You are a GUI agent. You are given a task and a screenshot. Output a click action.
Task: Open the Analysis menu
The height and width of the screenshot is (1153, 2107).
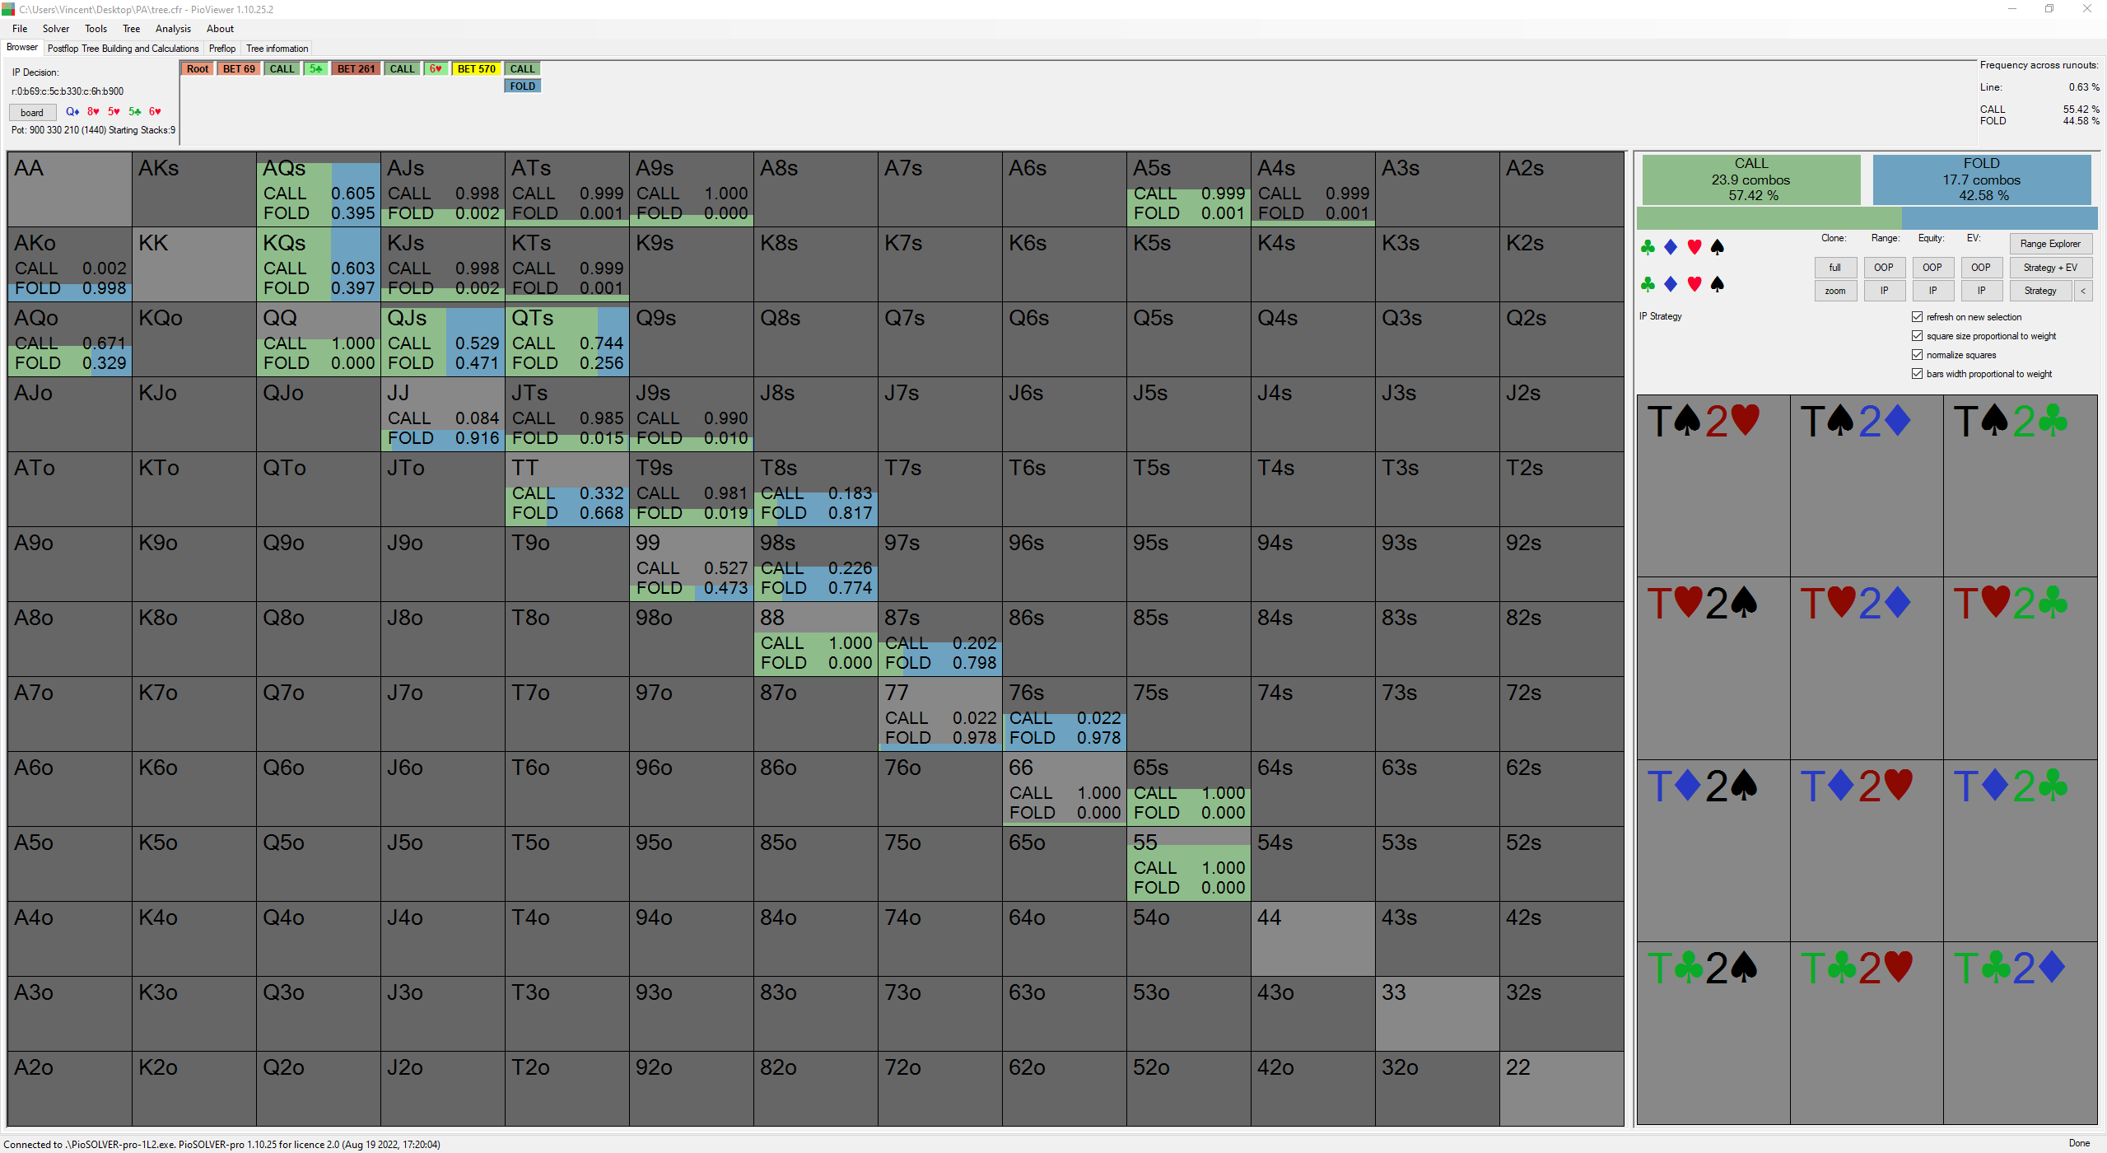173,29
